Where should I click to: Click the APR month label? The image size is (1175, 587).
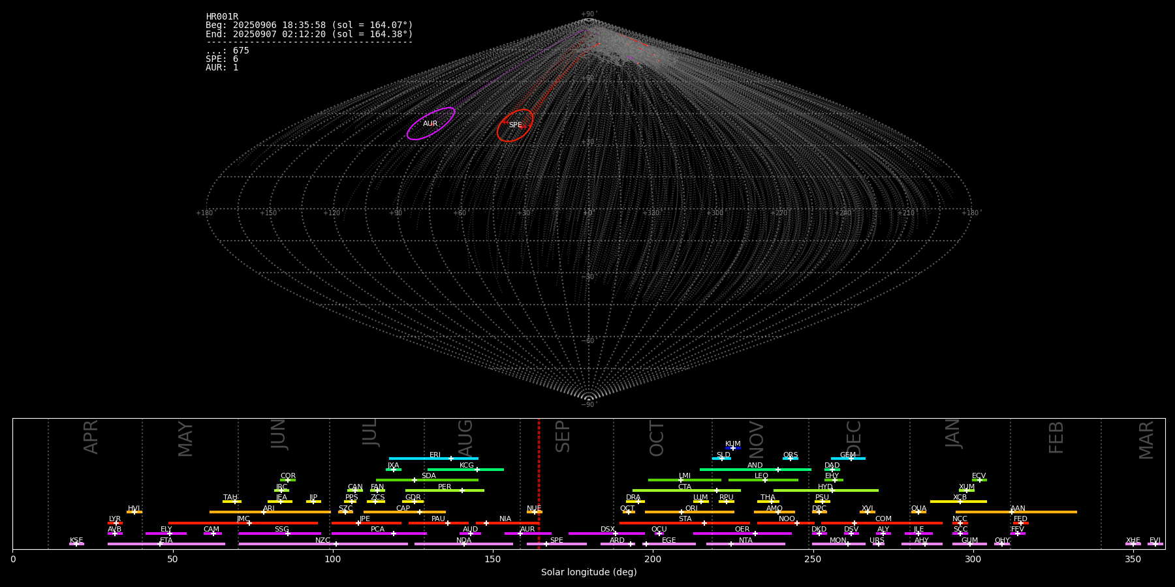[x=91, y=437]
